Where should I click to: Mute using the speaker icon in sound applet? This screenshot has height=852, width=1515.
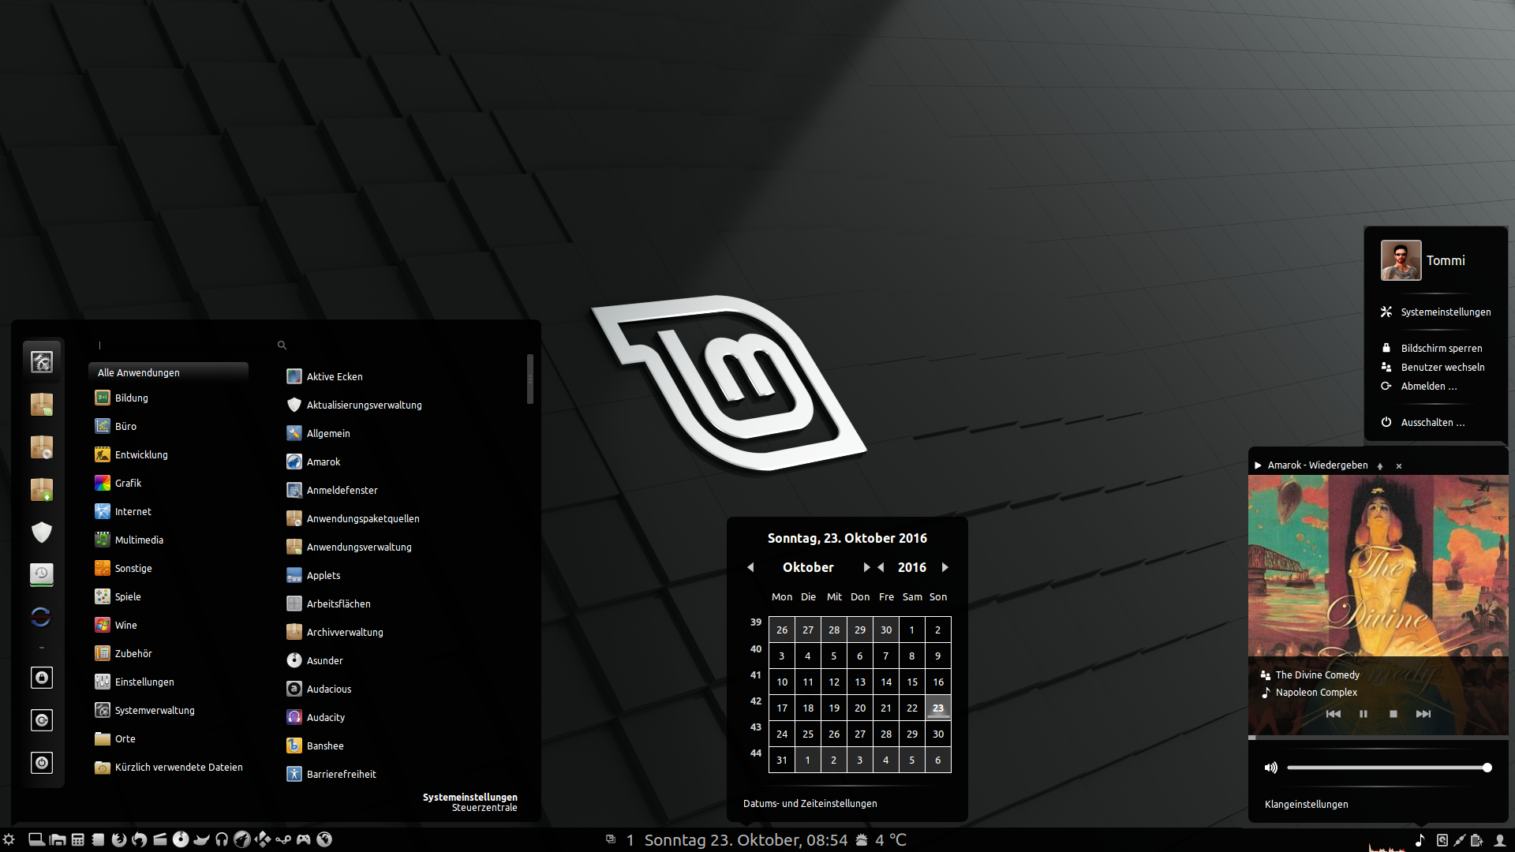(1270, 768)
